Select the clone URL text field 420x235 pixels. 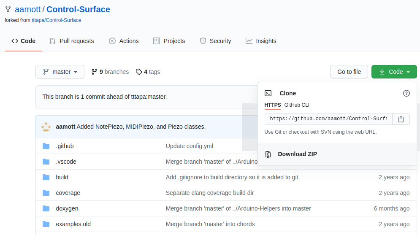328,119
